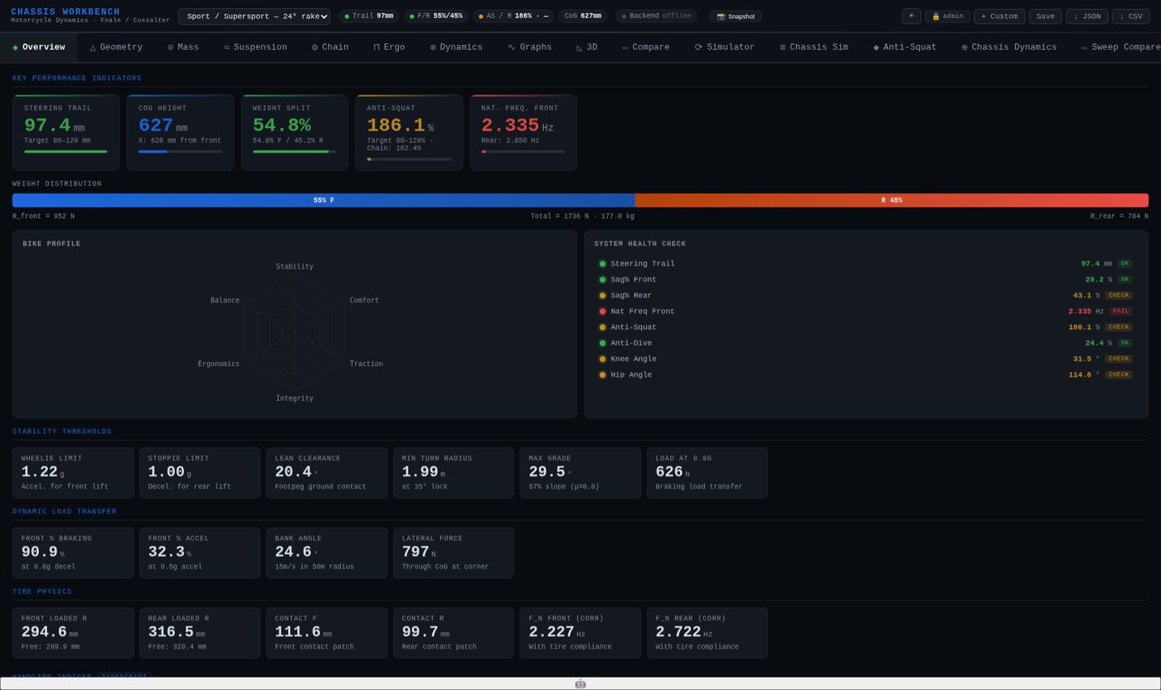Click the Steering Trail health check row
Viewport: 1161px width, 690px height.
[x=866, y=263]
